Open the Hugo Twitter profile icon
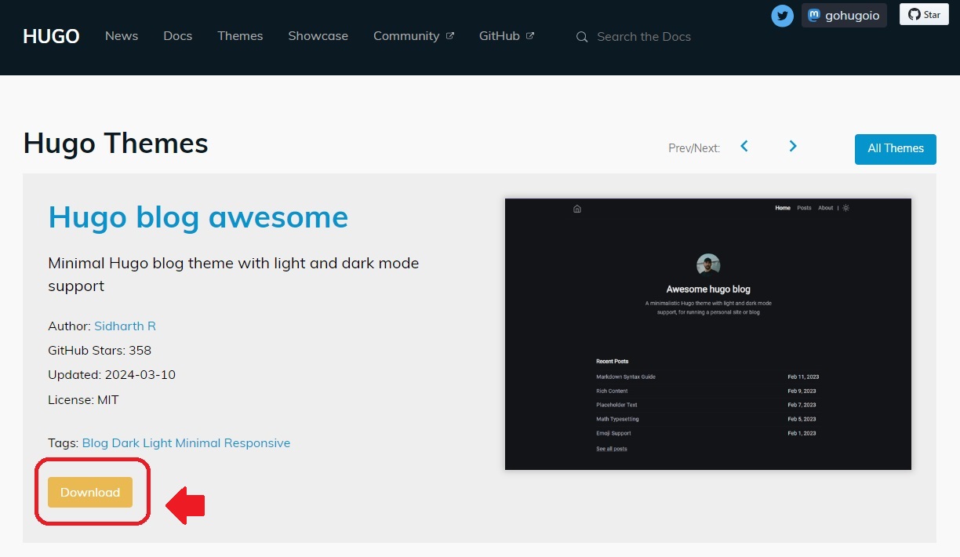 coord(782,16)
